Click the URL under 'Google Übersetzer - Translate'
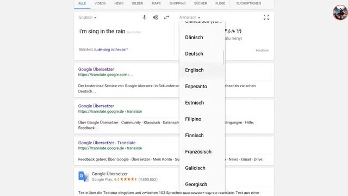 (x=110, y=148)
